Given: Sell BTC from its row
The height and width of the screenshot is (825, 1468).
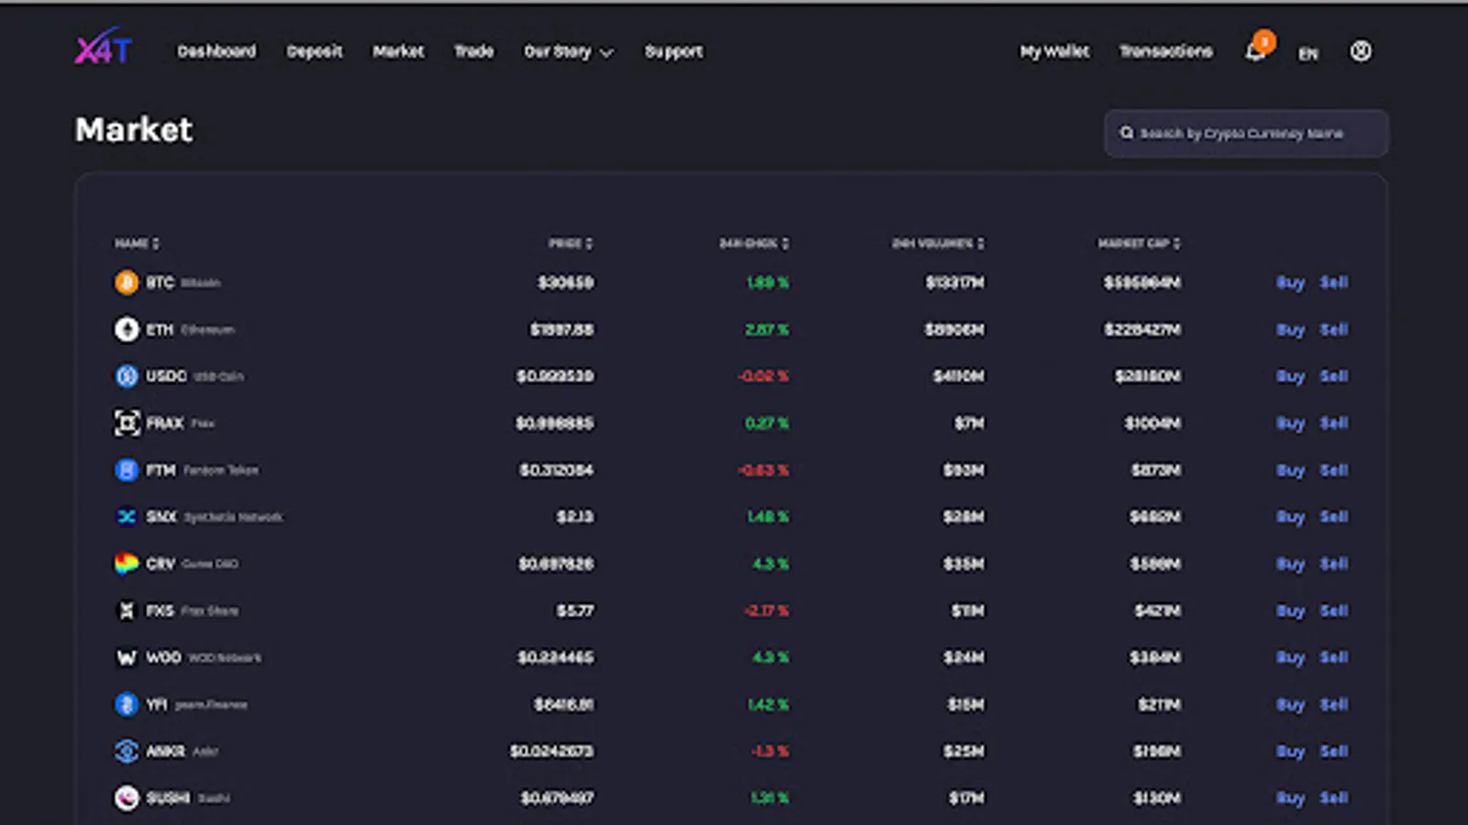Looking at the screenshot, I should point(1334,282).
